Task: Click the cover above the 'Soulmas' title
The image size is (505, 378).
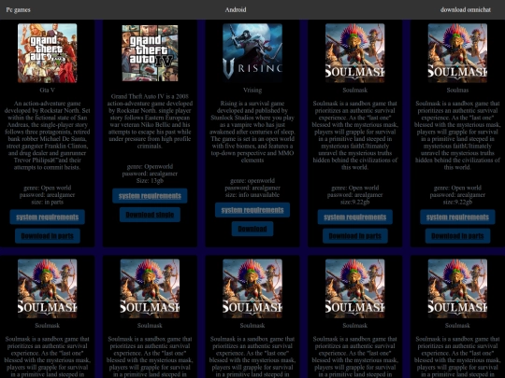Action: 457,53
